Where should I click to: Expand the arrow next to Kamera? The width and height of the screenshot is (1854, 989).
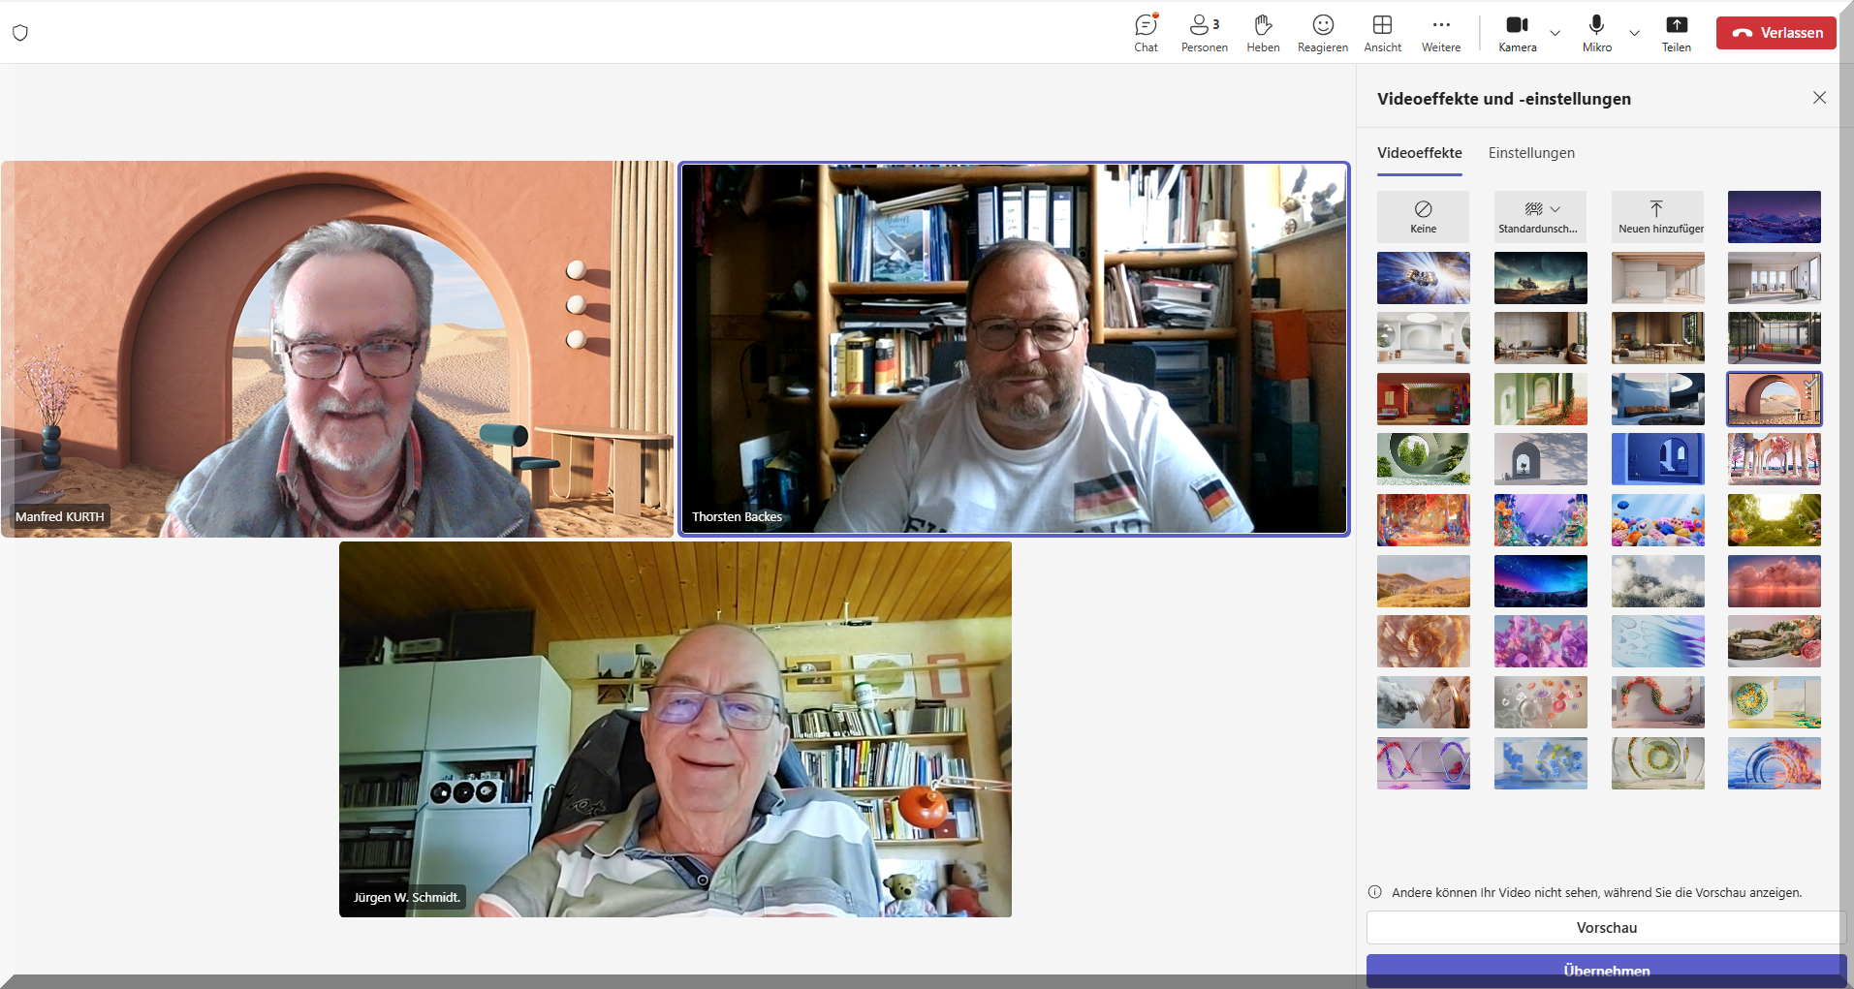point(1555,33)
